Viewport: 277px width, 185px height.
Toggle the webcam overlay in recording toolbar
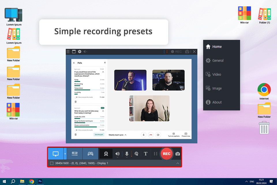pos(106,154)
